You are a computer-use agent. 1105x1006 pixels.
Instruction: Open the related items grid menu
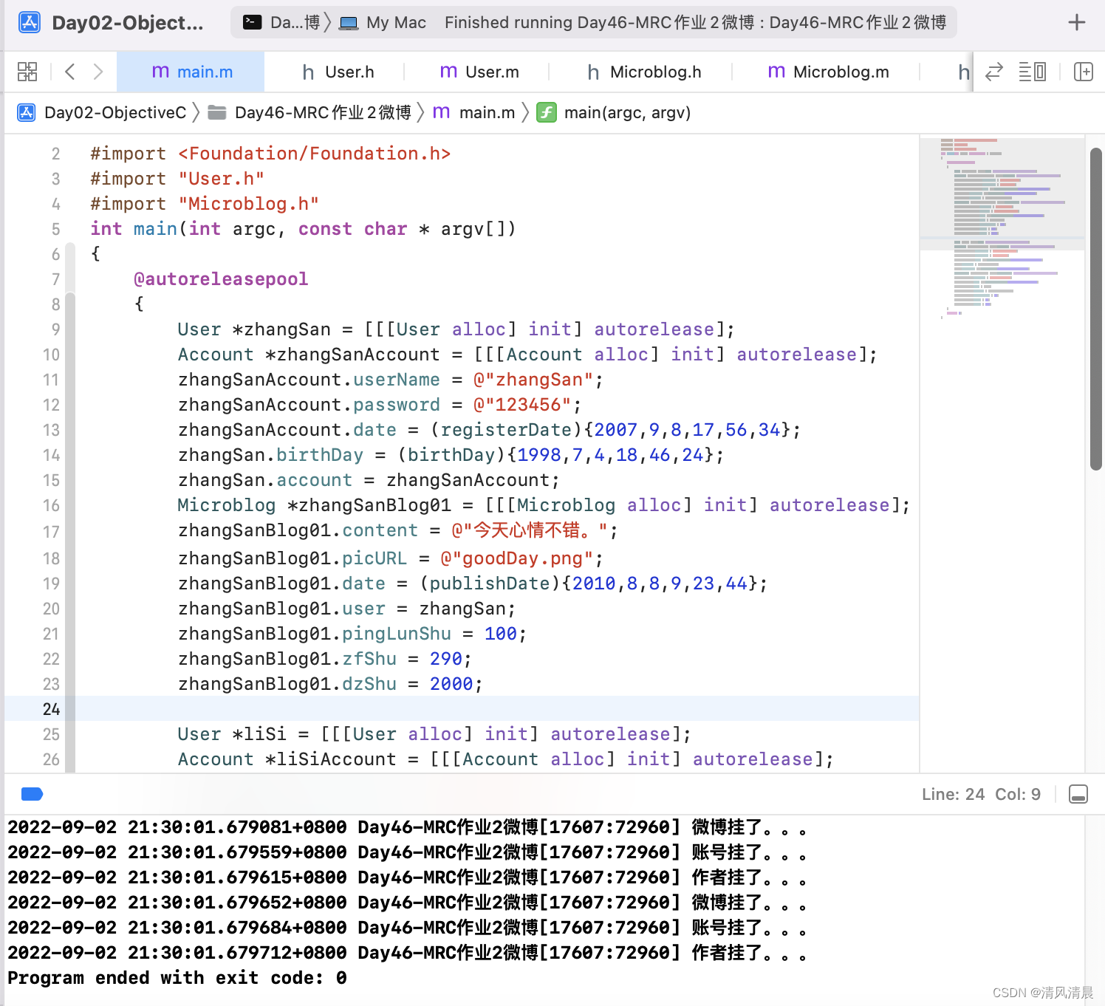click(x=27, y=72)
